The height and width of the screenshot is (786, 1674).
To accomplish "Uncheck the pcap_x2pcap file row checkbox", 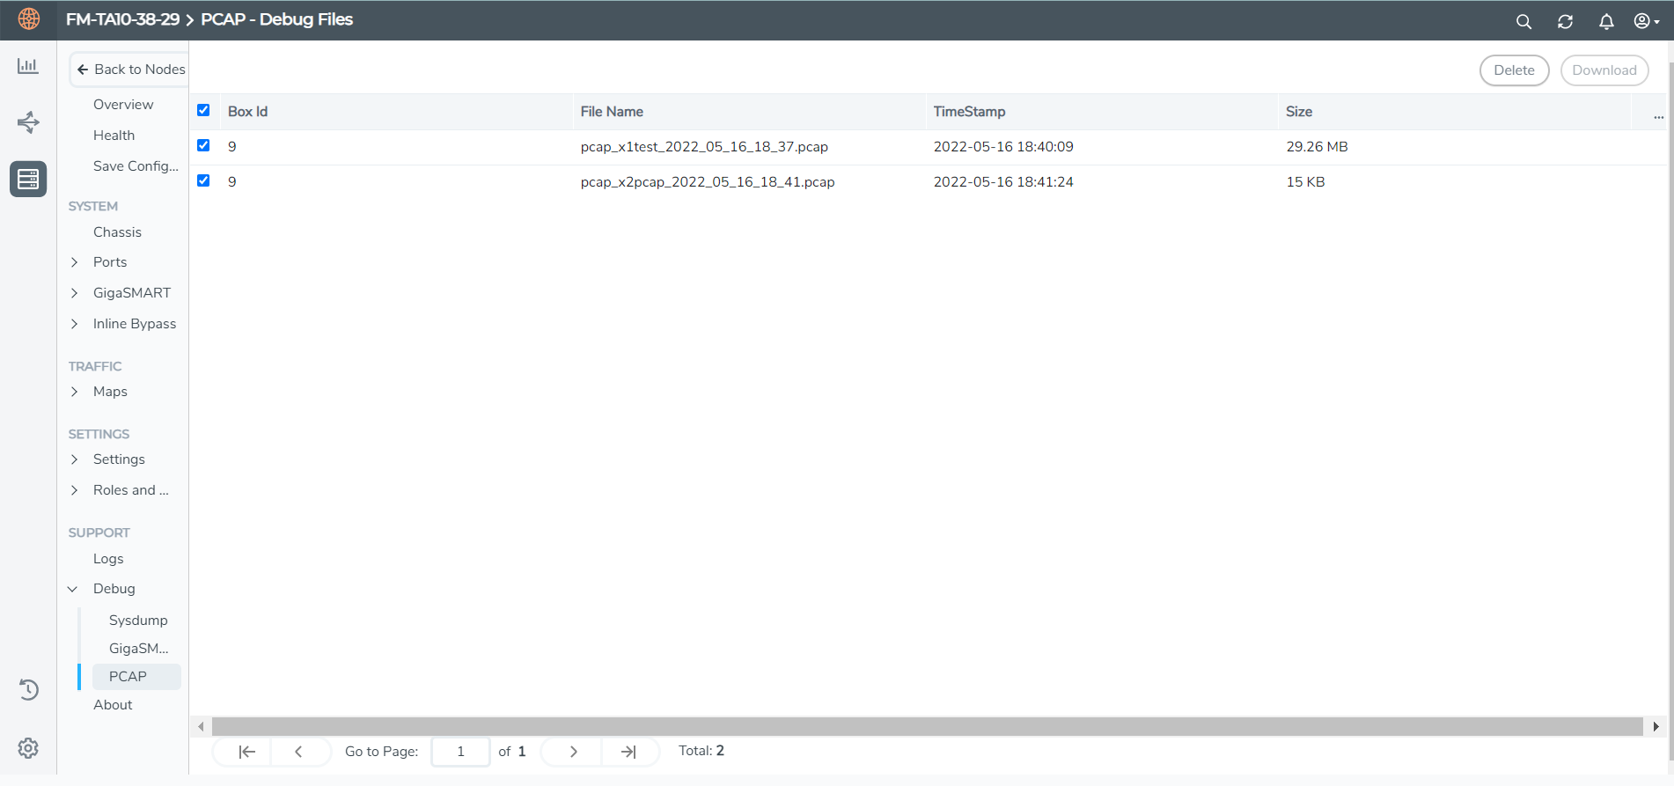I will pos(203,181).
